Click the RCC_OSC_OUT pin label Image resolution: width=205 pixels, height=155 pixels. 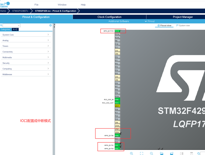tap(108, 103)
